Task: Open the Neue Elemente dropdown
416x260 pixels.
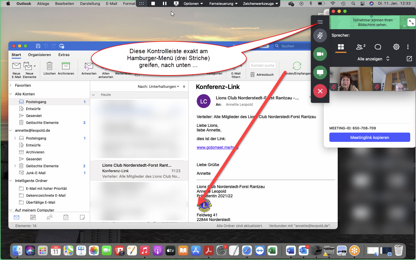Action: [29, 70]
